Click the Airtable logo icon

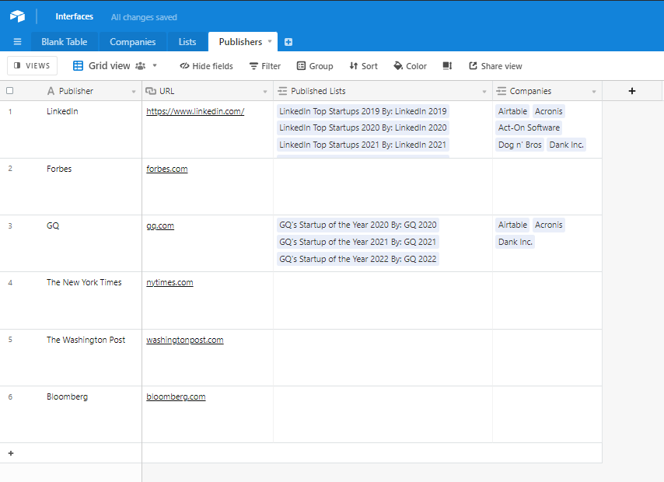17,16
